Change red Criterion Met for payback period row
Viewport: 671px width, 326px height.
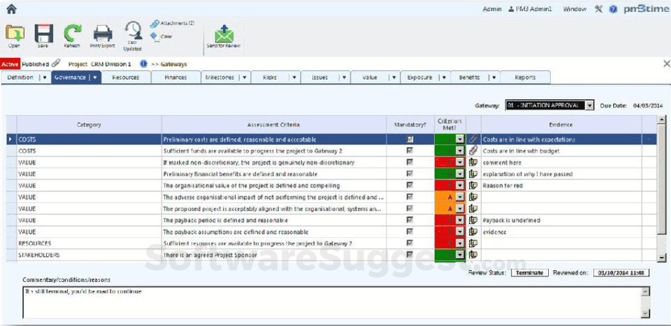coord(460,220)
